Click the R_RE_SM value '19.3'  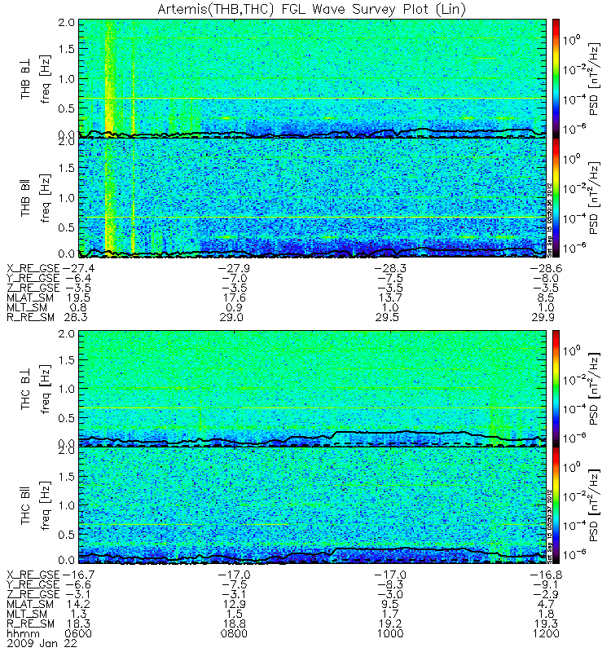(x=546, y=623)
